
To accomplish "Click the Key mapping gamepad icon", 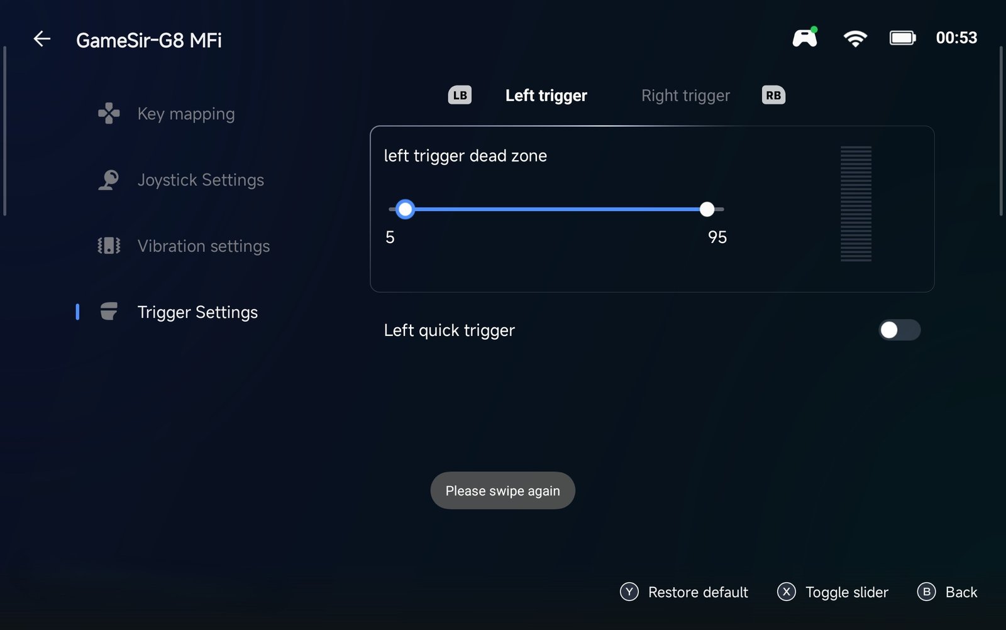I will tap(109, 114).
